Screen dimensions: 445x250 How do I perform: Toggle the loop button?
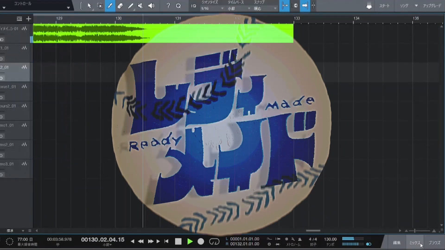coord(214,242)
